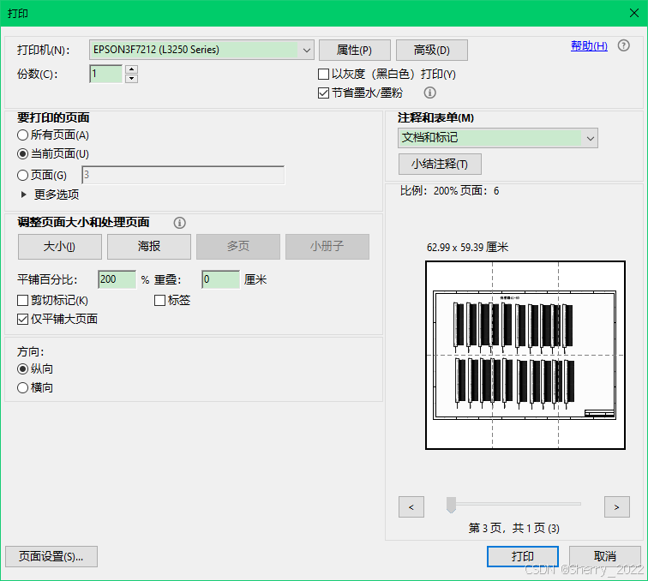Click the 比例: 200% 页面: 6 text
This screenshot has width=648, height=581.
click(x=450, y=191)
